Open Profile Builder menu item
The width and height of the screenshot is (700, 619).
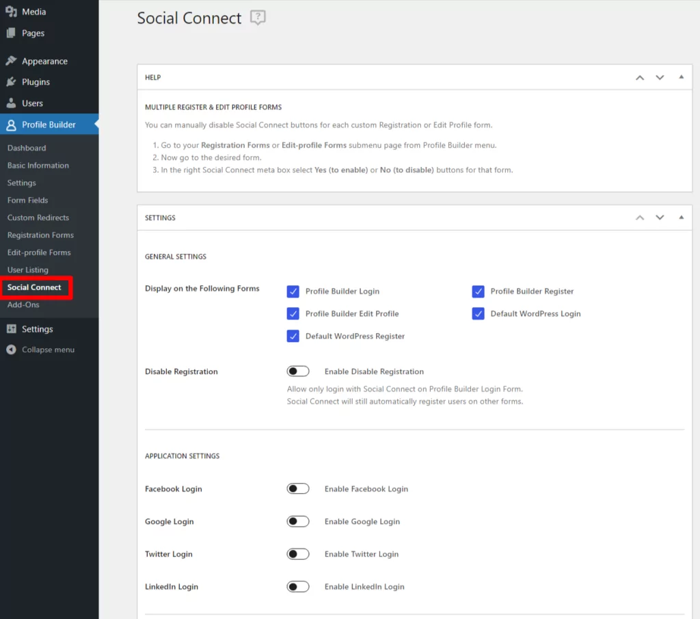pos(49,124)
